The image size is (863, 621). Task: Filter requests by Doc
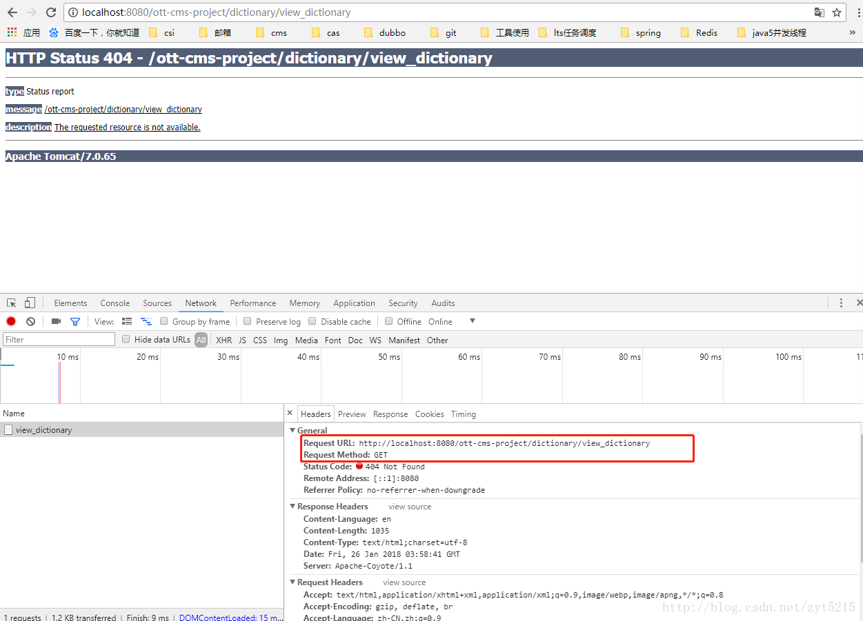[355, 340]
